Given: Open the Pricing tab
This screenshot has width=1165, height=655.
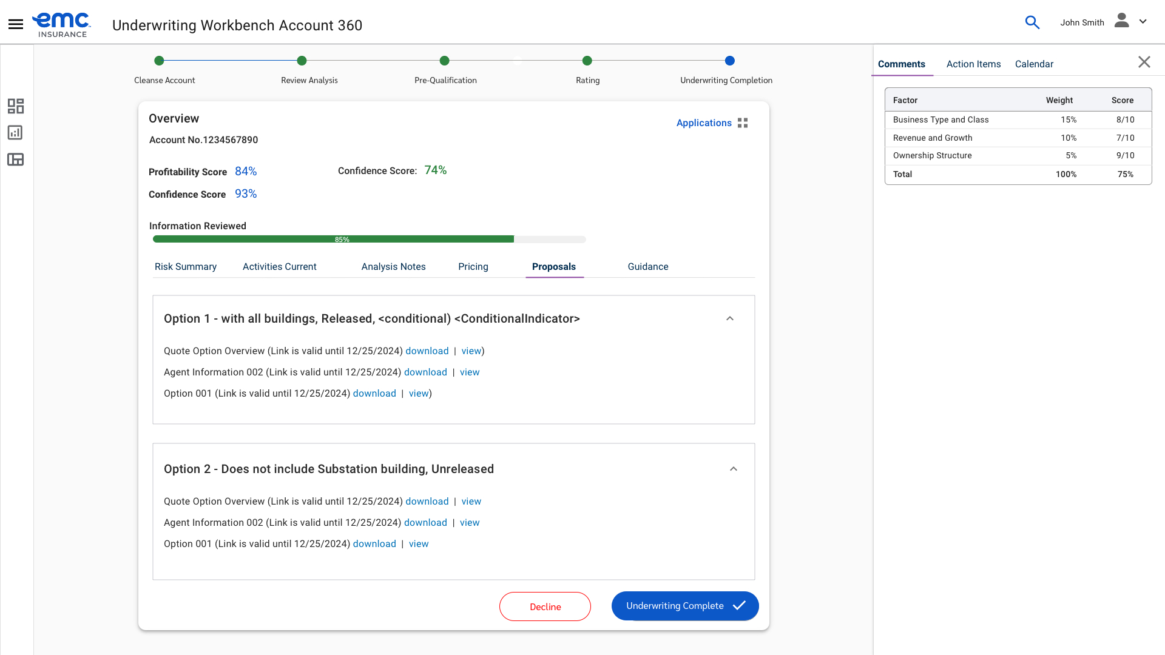Looking at the screenshot, I should pos(473,267).
